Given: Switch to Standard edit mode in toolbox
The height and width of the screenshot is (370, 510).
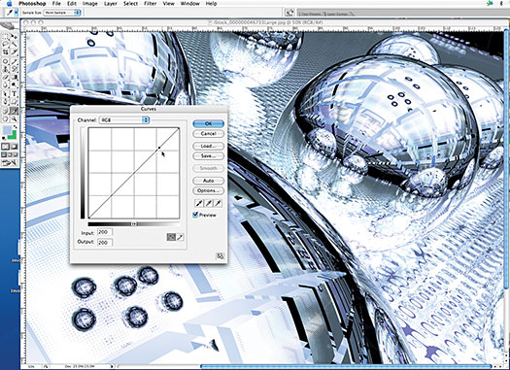Looking at the screenshot, I should tap(5, 147).
